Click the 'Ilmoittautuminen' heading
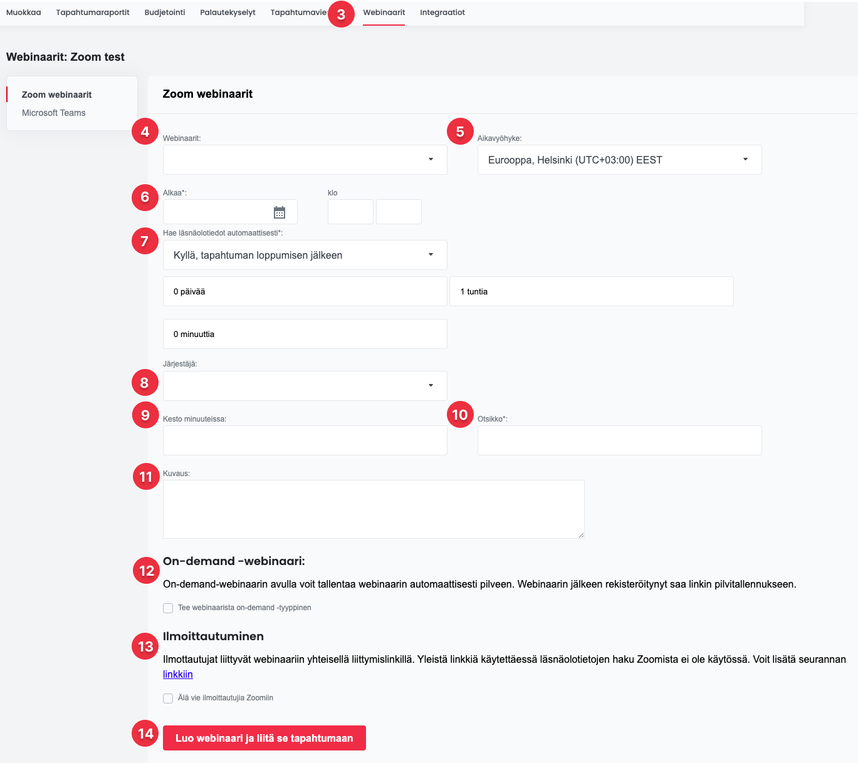The width and height of the screenshot is (858, 763). pyautogui.click(x=213, y=636)
